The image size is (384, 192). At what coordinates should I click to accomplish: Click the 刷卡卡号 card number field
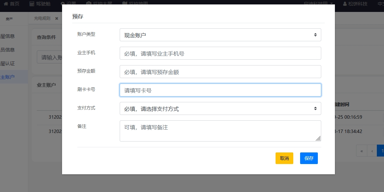click(220, 90)
